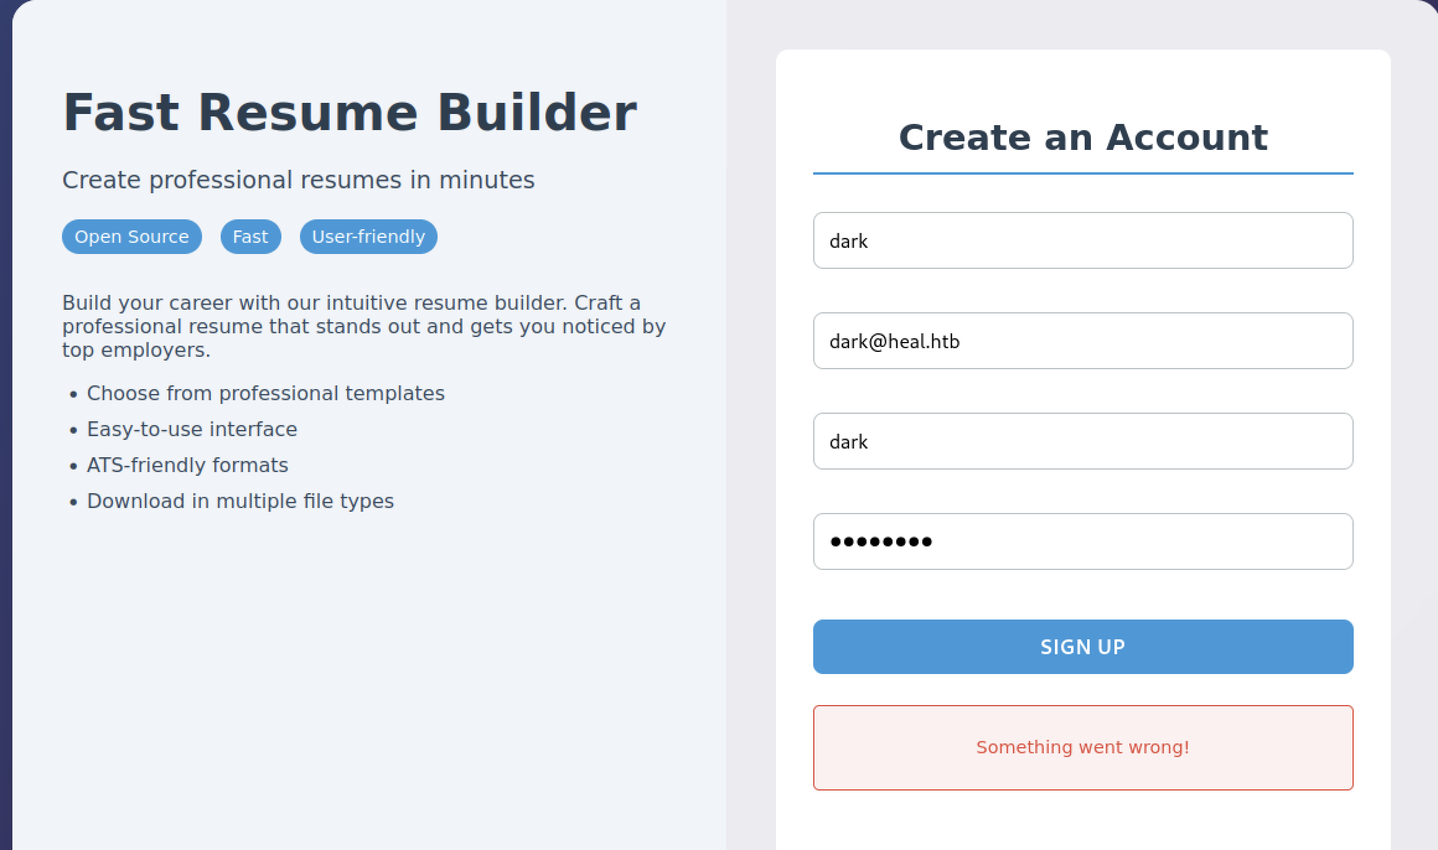The height and width of the screenshot is (850, 1438).
Task: Click the 'Something went wrong!' error message
Action: (x=1082, y=747)
